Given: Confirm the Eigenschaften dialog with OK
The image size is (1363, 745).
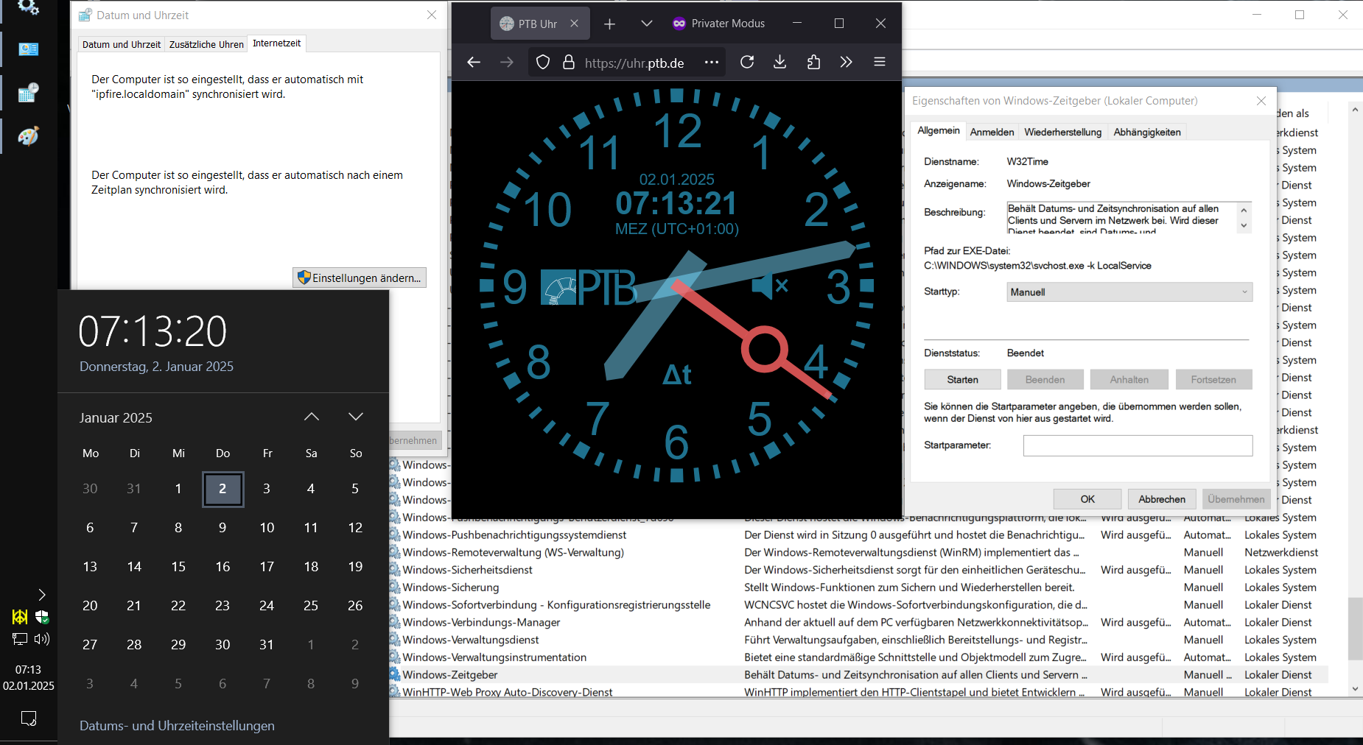Looking at the screenshot, I should click(x=1087, y=499).
